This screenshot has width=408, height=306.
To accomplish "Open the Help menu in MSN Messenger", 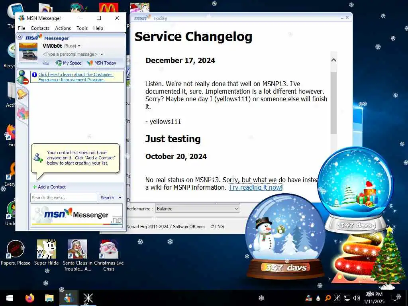I will (x=98, y=28).
